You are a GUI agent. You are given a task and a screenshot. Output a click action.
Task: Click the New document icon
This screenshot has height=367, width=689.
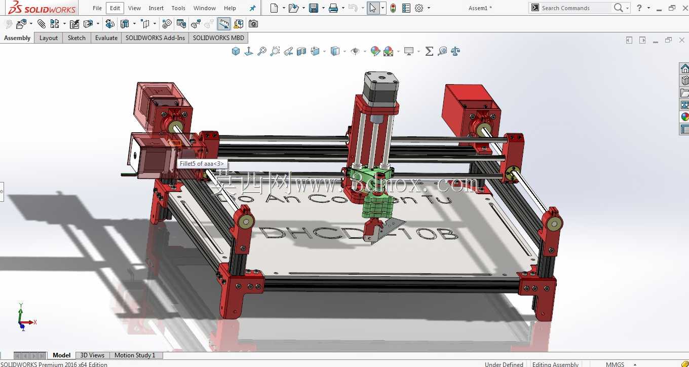tap(274, 8)
